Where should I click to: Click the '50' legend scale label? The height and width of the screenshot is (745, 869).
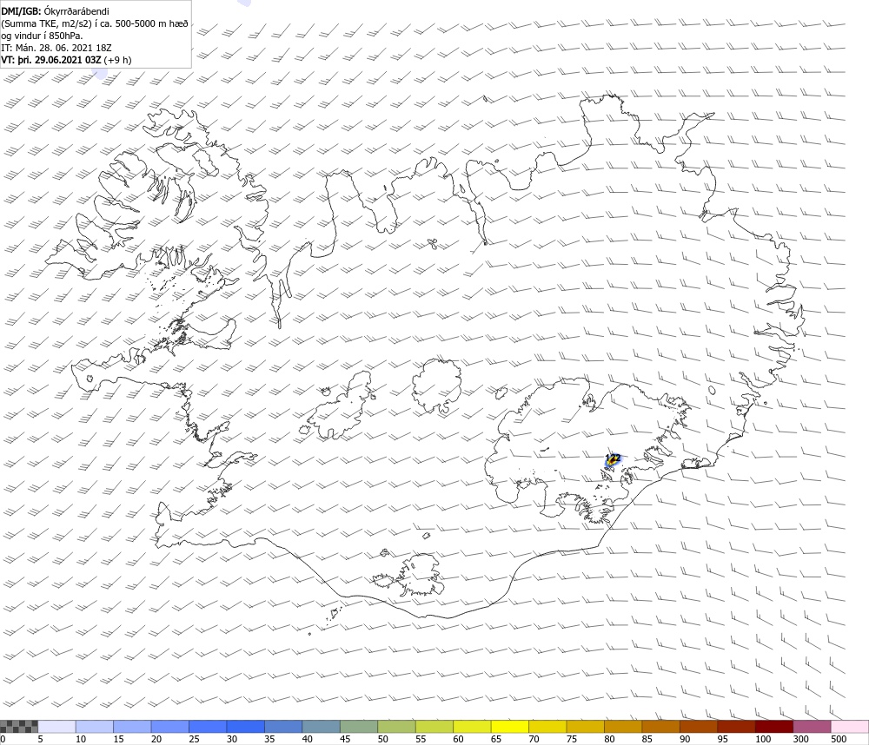[382, 739]
